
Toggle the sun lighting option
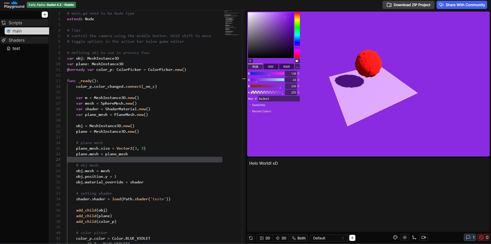[x=405, y=238]
